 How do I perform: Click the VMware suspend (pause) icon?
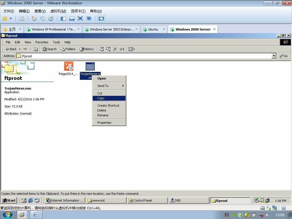click(5, 19)
